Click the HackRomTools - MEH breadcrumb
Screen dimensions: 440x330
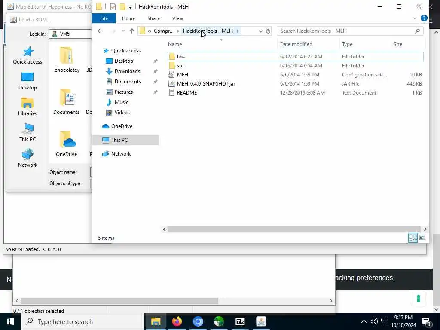tap(208, 31)
